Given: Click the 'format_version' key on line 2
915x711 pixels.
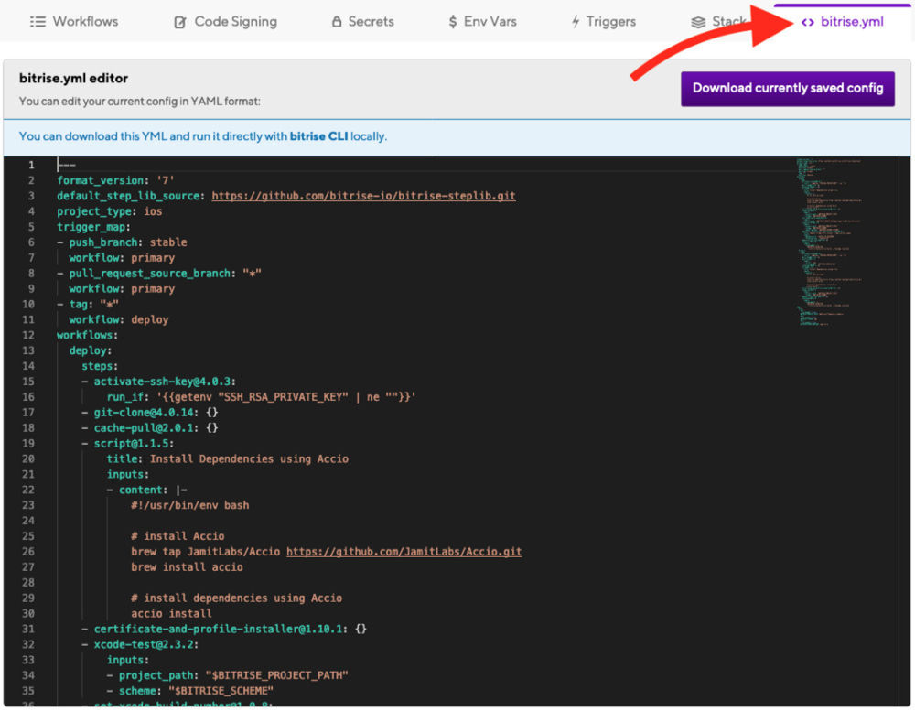Looking at the screenshot, I should 100,180.
